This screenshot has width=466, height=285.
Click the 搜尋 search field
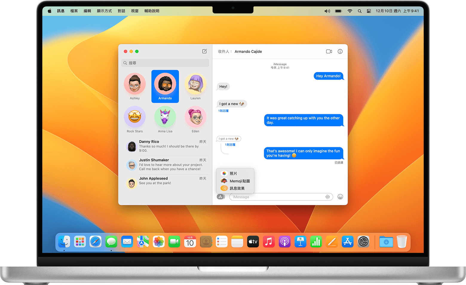165,63
